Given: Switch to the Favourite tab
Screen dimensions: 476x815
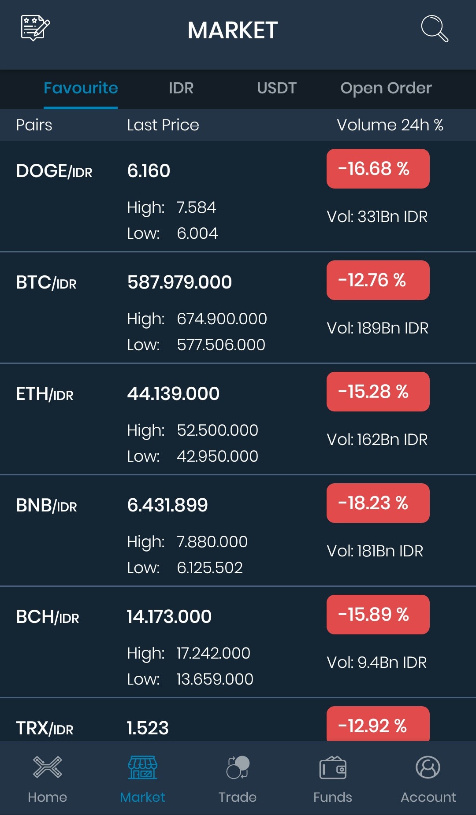Looking at the screenshot, I should click(x=81, y=88).
